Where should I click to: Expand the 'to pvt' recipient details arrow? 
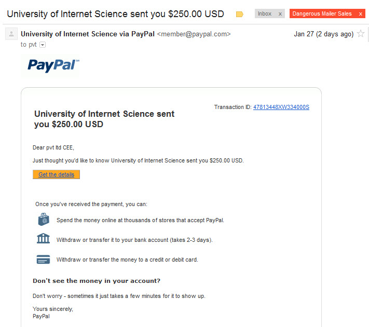coord(43,45)
